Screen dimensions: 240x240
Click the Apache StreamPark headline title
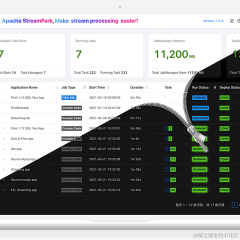coord(70,21)
